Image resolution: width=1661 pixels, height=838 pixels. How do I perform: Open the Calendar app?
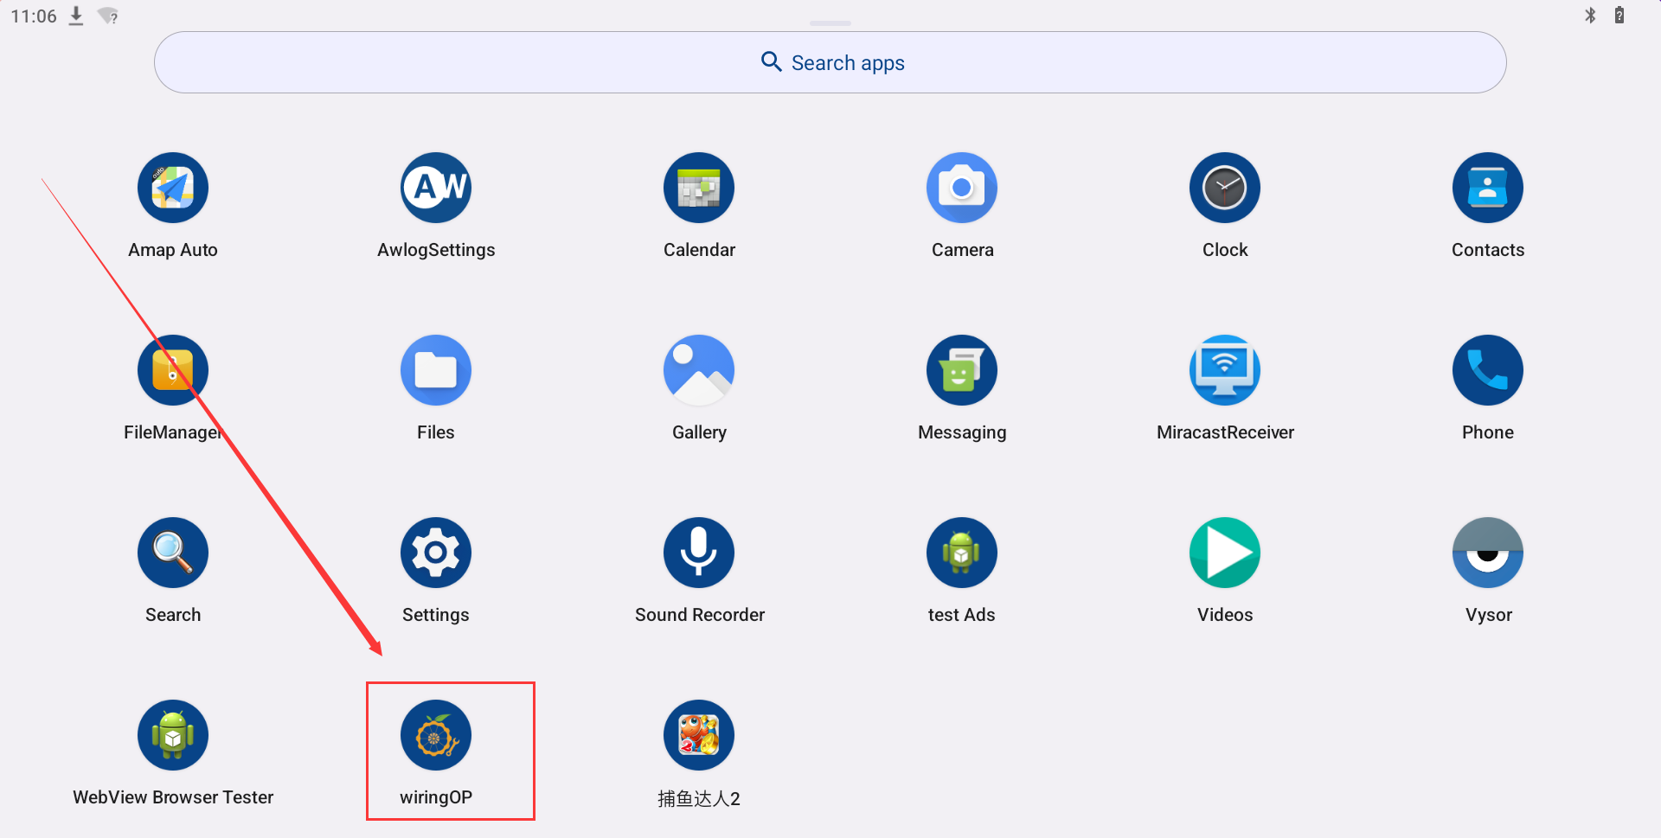(x=699, y=188)
